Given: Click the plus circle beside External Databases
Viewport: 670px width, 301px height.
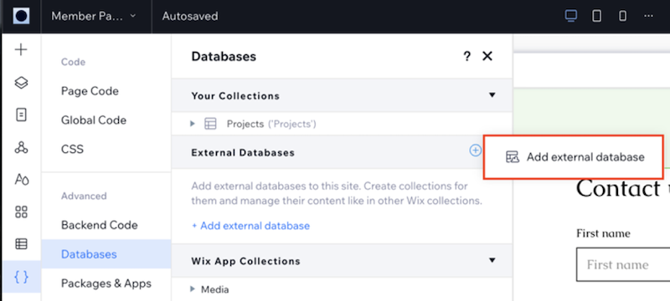Looking at the screenshot, I should (x=475, y=150).
